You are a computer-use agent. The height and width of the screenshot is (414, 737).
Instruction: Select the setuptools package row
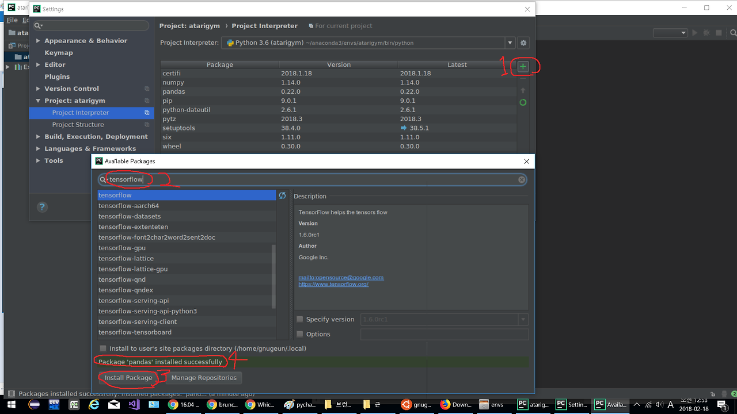pos(339,128)
